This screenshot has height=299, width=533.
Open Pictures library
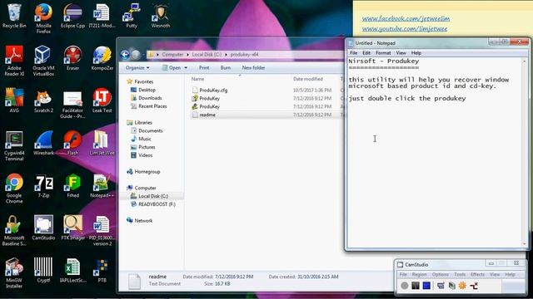[147, 147]
